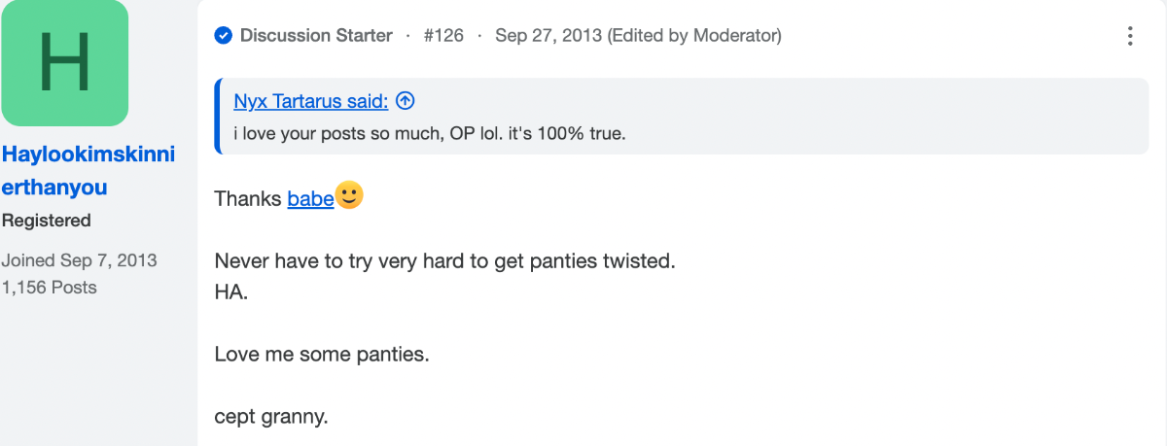Open the three-dot post options menu
The image size is (1167, 446).
pyautogui.click(x=1129, y=36)
